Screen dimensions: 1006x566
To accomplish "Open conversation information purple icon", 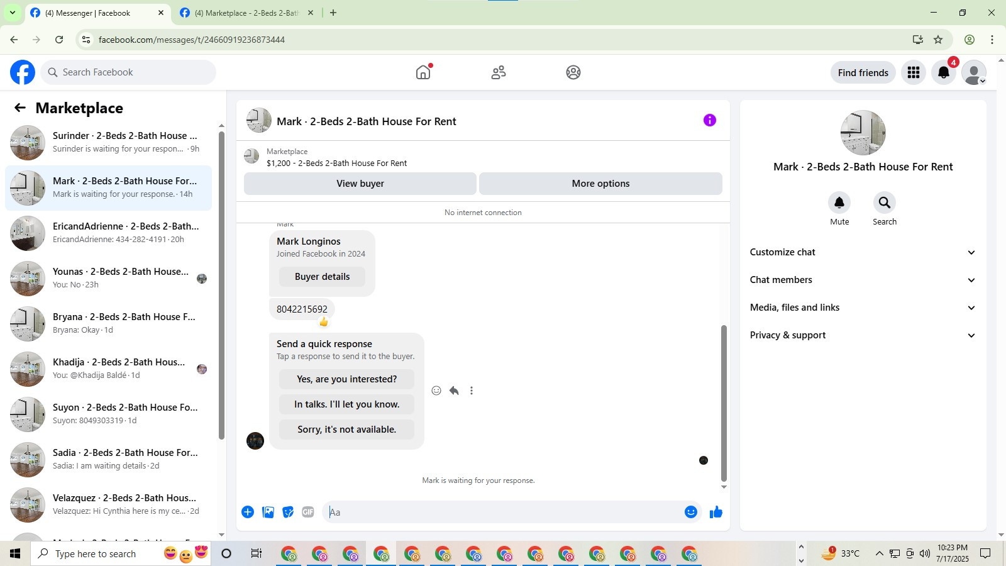I will tap(710, 120).
